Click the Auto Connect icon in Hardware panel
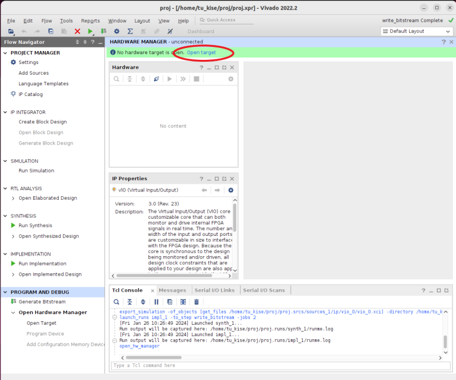 click(156, 79)
